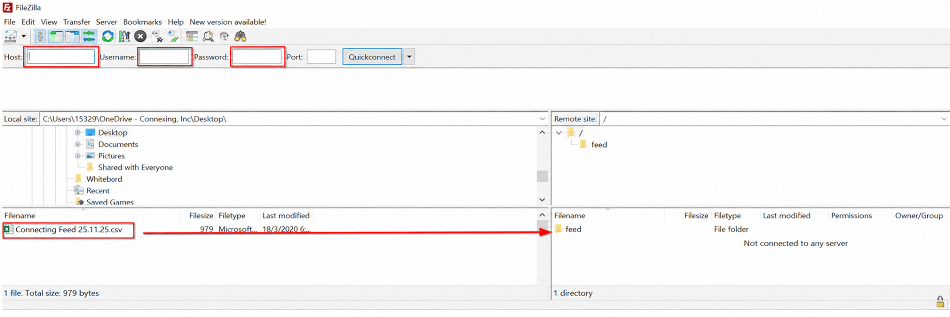This screenshot has width=950, height=317.
Task: Click local tree scrollbar down arrow
Action: (542, 200)
